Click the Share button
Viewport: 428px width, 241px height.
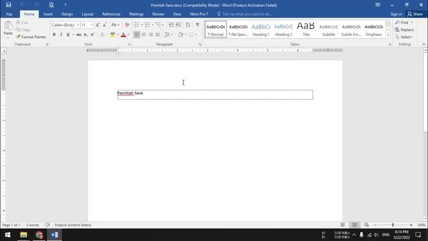coord(415,14)
